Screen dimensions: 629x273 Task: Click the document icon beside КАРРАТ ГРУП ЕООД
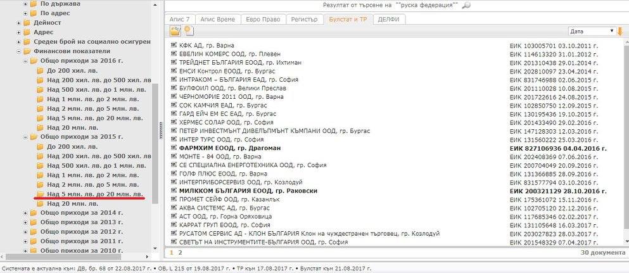pyautogui.click(x=174, y=225)
